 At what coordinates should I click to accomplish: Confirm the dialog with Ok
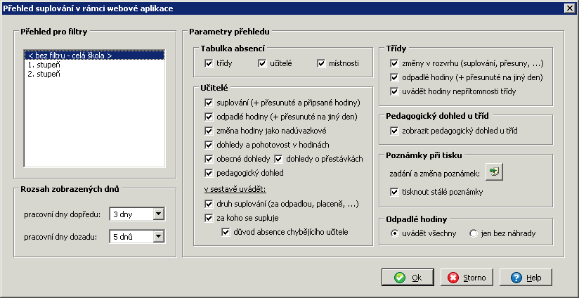(408, 278)
